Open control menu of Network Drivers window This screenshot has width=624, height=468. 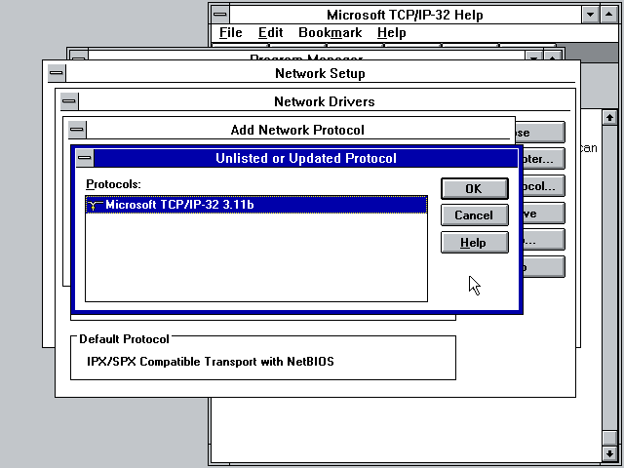point(69,101)
